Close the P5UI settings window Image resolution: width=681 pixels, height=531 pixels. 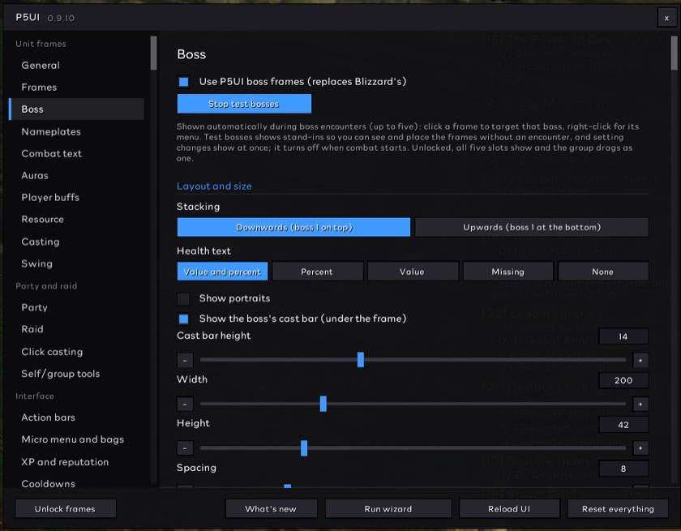(666, 18)
